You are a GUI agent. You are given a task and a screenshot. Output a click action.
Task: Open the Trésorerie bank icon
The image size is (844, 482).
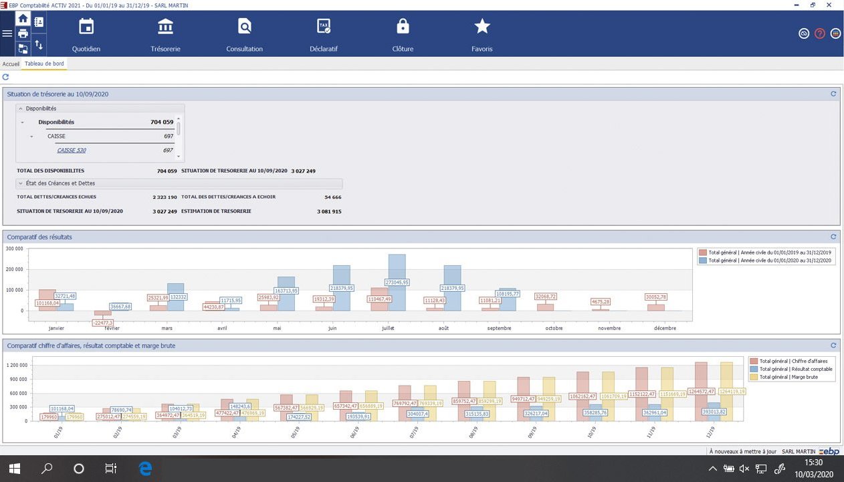click(x=165, y=27)
